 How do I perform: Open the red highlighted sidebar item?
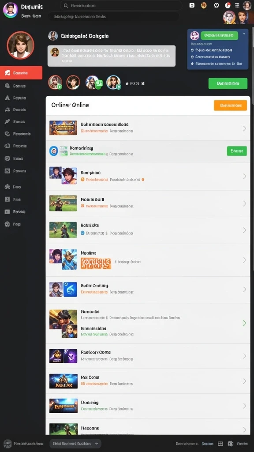(x=21, y=73)
